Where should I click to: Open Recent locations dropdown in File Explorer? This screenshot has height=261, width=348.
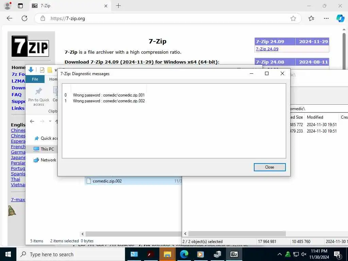[50, 121]
